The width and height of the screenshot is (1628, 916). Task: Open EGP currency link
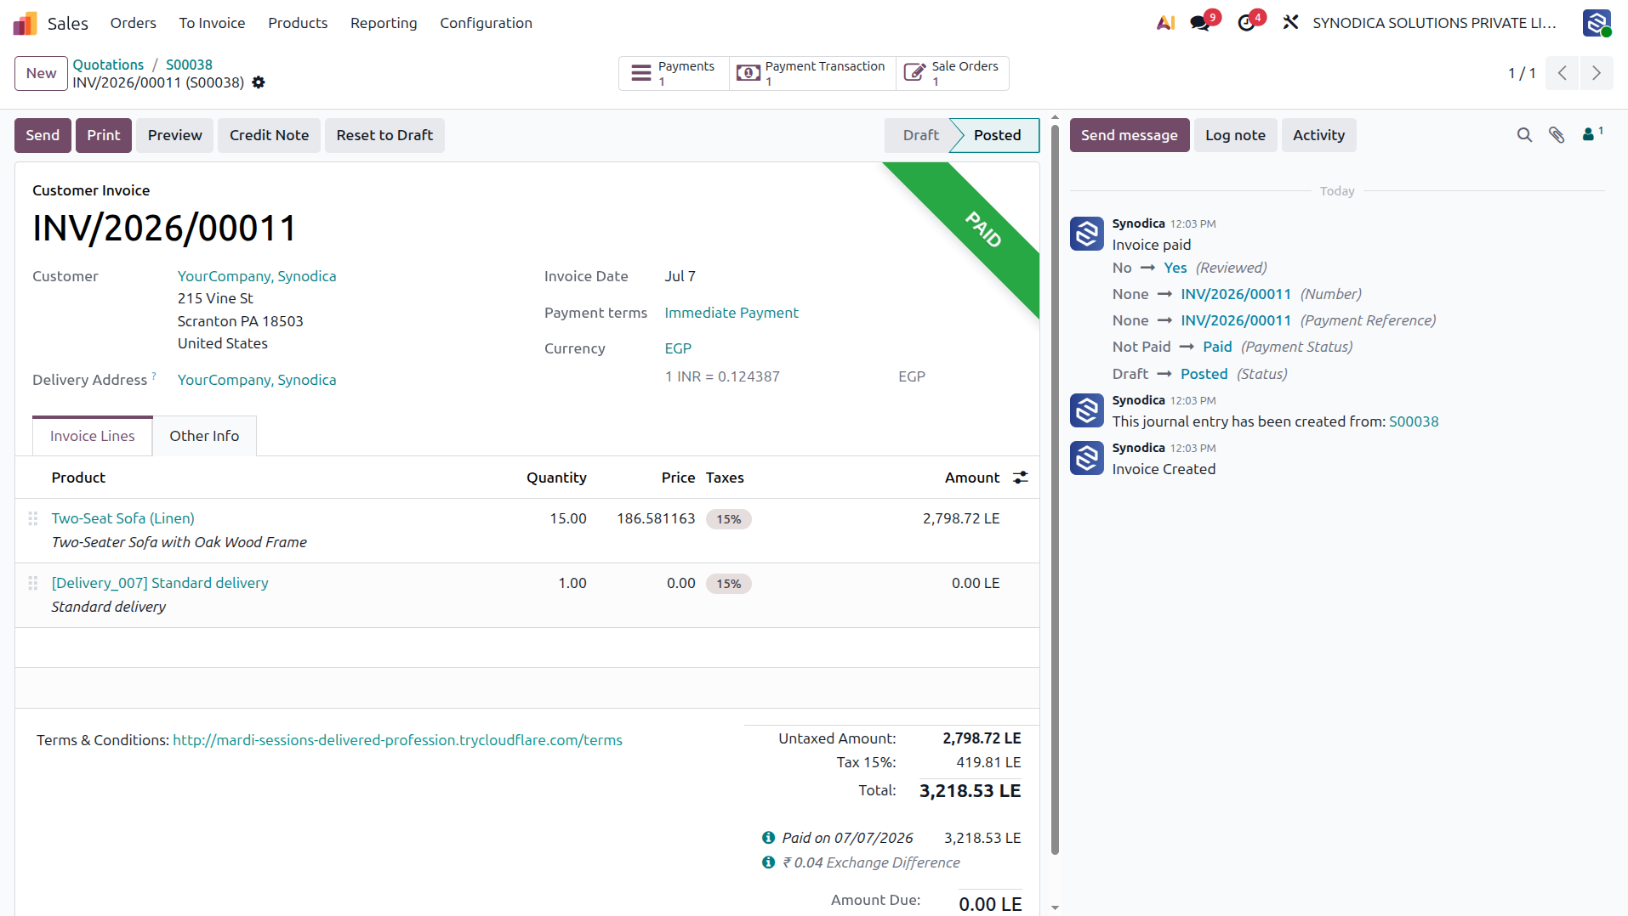pos(678,348)
